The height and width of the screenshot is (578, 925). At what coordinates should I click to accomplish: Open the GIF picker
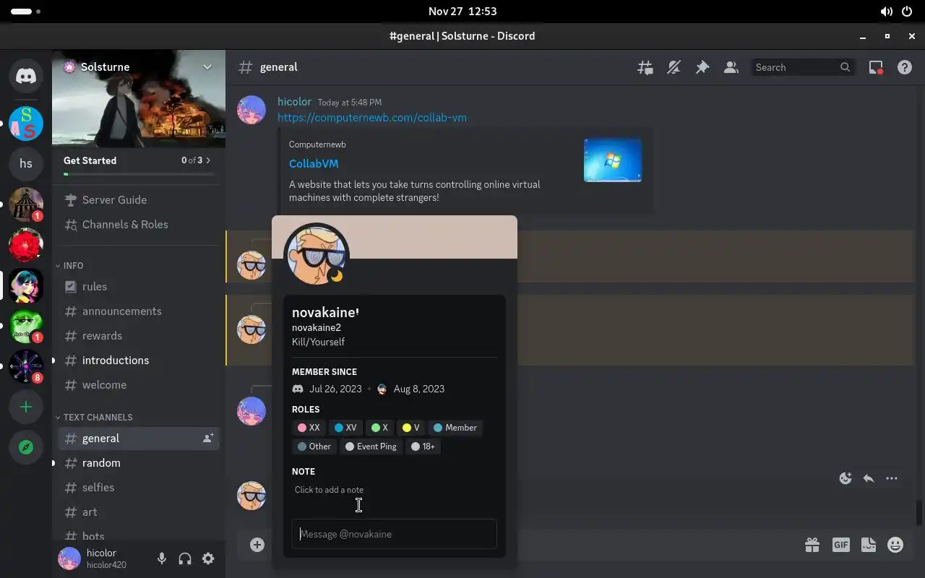[840, 545]
